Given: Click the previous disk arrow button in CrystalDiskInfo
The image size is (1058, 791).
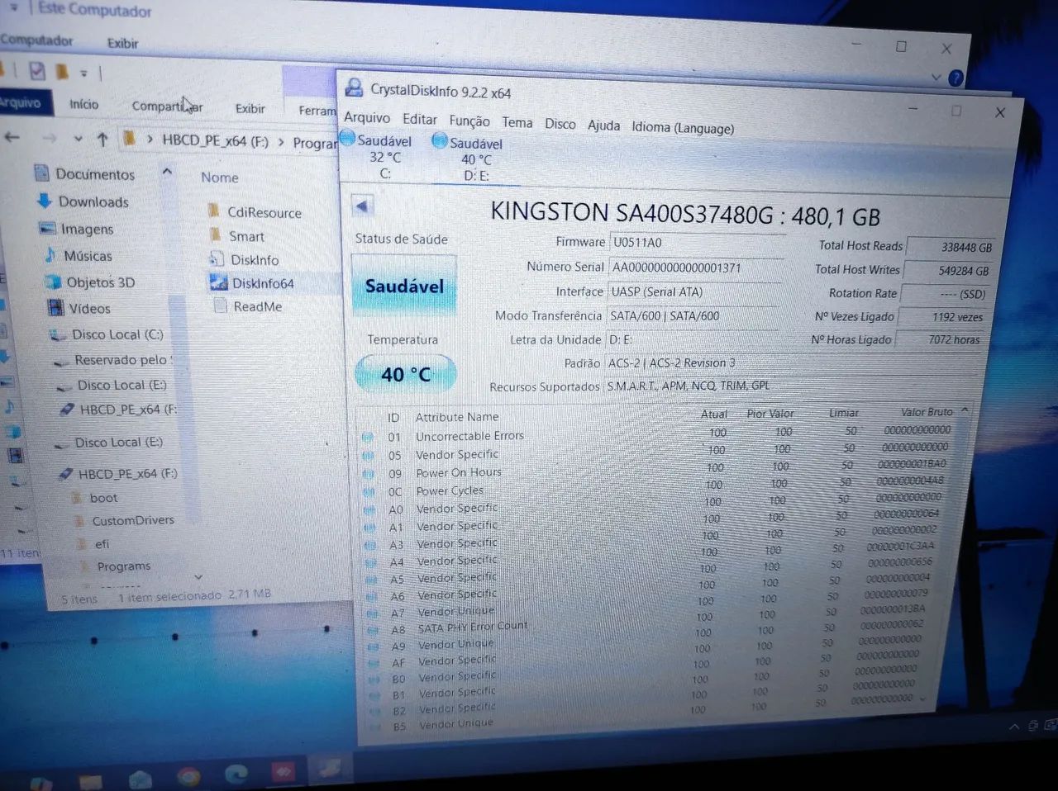Looking at the screenshot, I should 362,206.
